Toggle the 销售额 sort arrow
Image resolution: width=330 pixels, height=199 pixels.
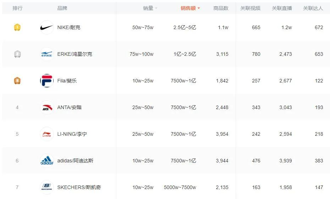tap(199, 8)
